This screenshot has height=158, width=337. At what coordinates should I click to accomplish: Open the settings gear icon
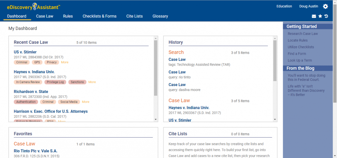coord(325,7)
